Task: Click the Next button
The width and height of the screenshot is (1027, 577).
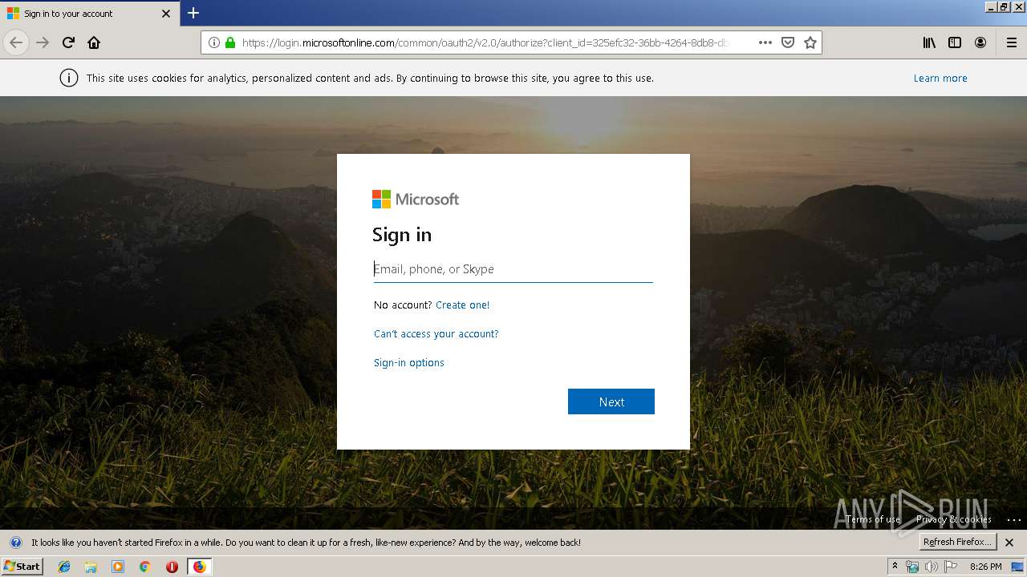Action: click(x=611, y=401)
